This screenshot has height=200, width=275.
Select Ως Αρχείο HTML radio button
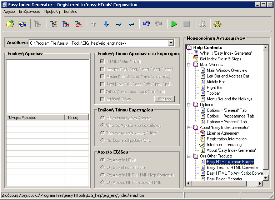[102, 160]
